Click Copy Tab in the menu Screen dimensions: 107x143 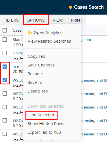click(36, 56)
